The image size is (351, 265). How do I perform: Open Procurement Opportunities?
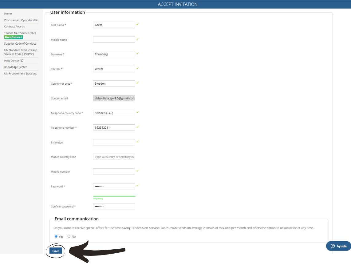(x=21, y=20)
